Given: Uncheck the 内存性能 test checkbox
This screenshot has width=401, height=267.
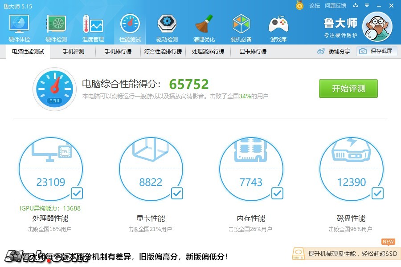Looking at the screenshot, I should click(277, 193).
